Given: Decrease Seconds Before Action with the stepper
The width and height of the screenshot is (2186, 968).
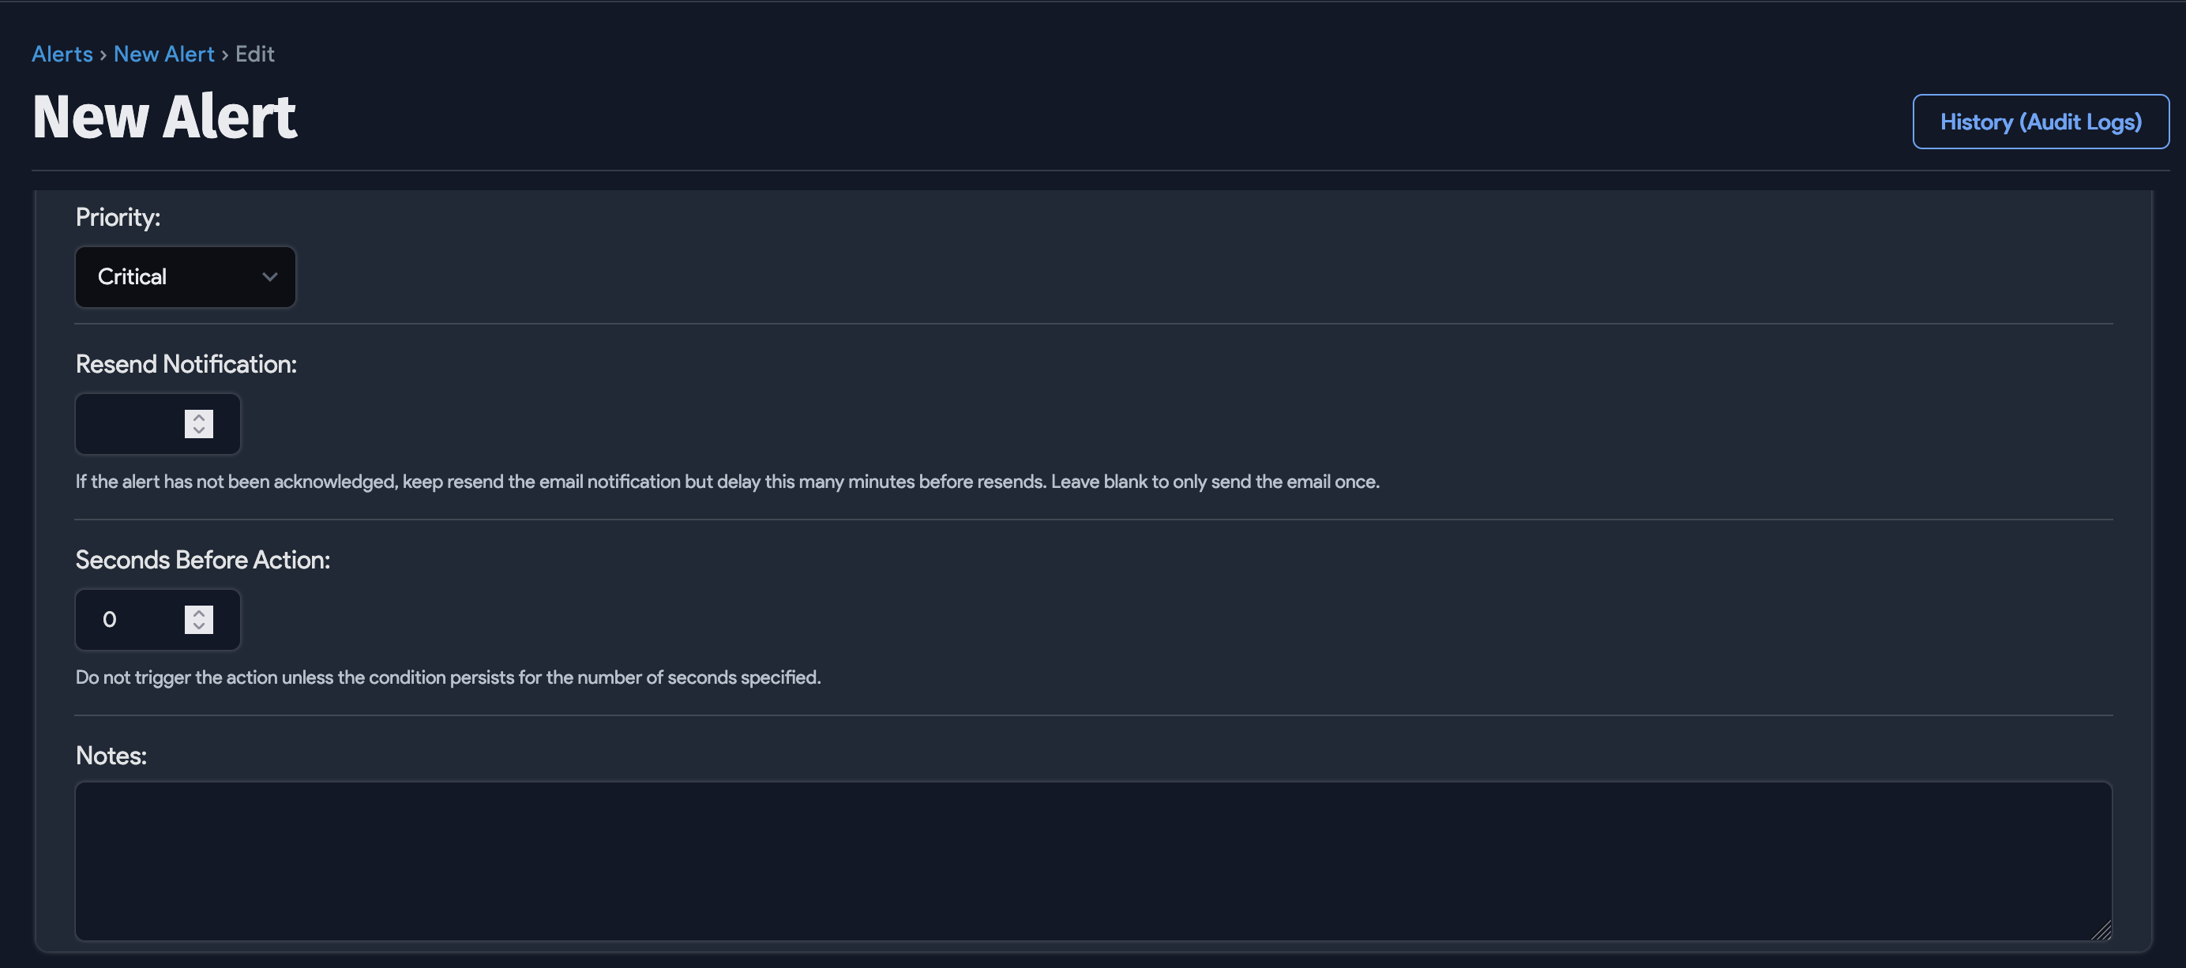Looking at the screenshot, I should [x=197, y=627].
